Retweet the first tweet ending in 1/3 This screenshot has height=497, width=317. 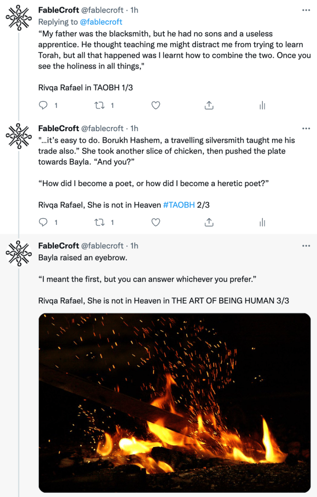click(100, 105)
